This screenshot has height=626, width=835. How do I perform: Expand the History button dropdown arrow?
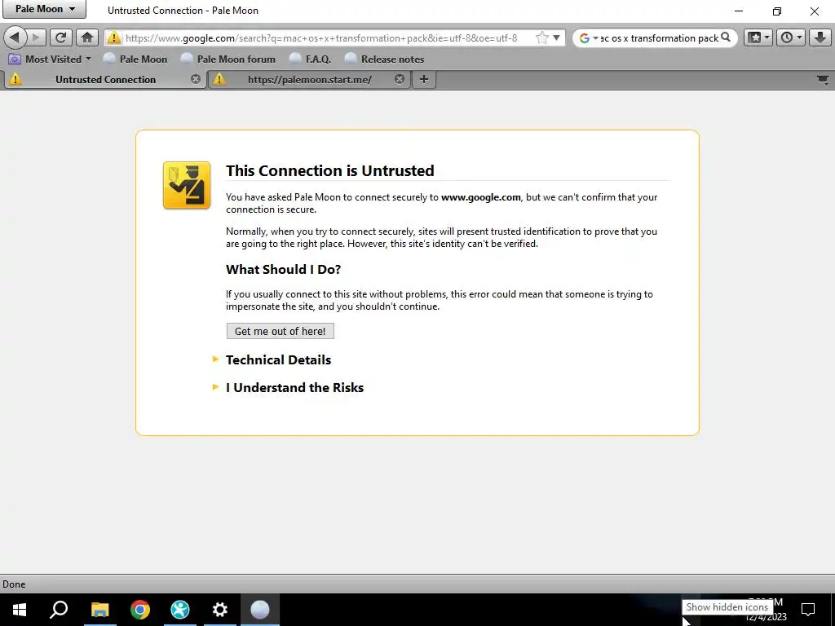click(x=799, y=37)
